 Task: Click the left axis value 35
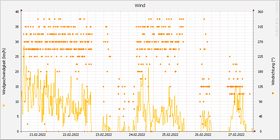point(17,27)
